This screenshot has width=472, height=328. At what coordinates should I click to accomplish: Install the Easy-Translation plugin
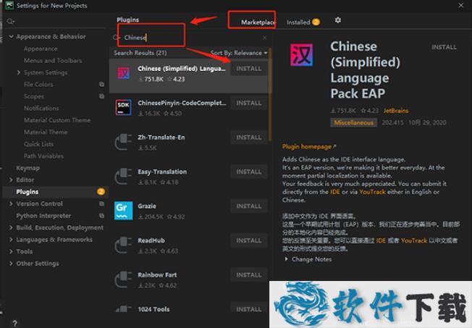[248, 172]
